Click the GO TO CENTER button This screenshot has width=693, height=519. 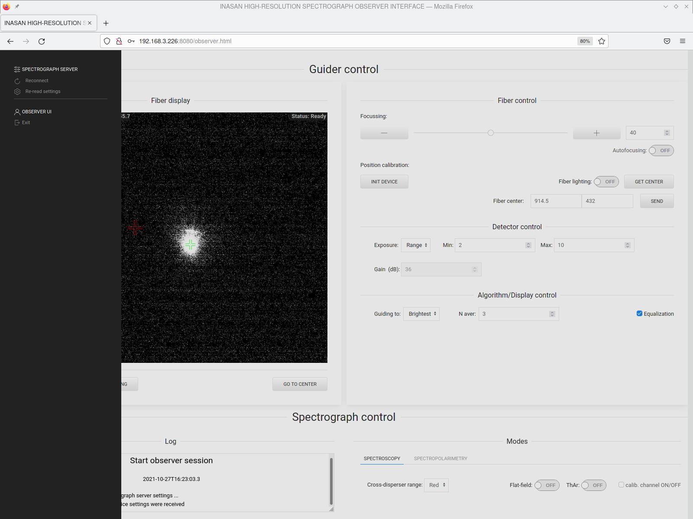300,384
